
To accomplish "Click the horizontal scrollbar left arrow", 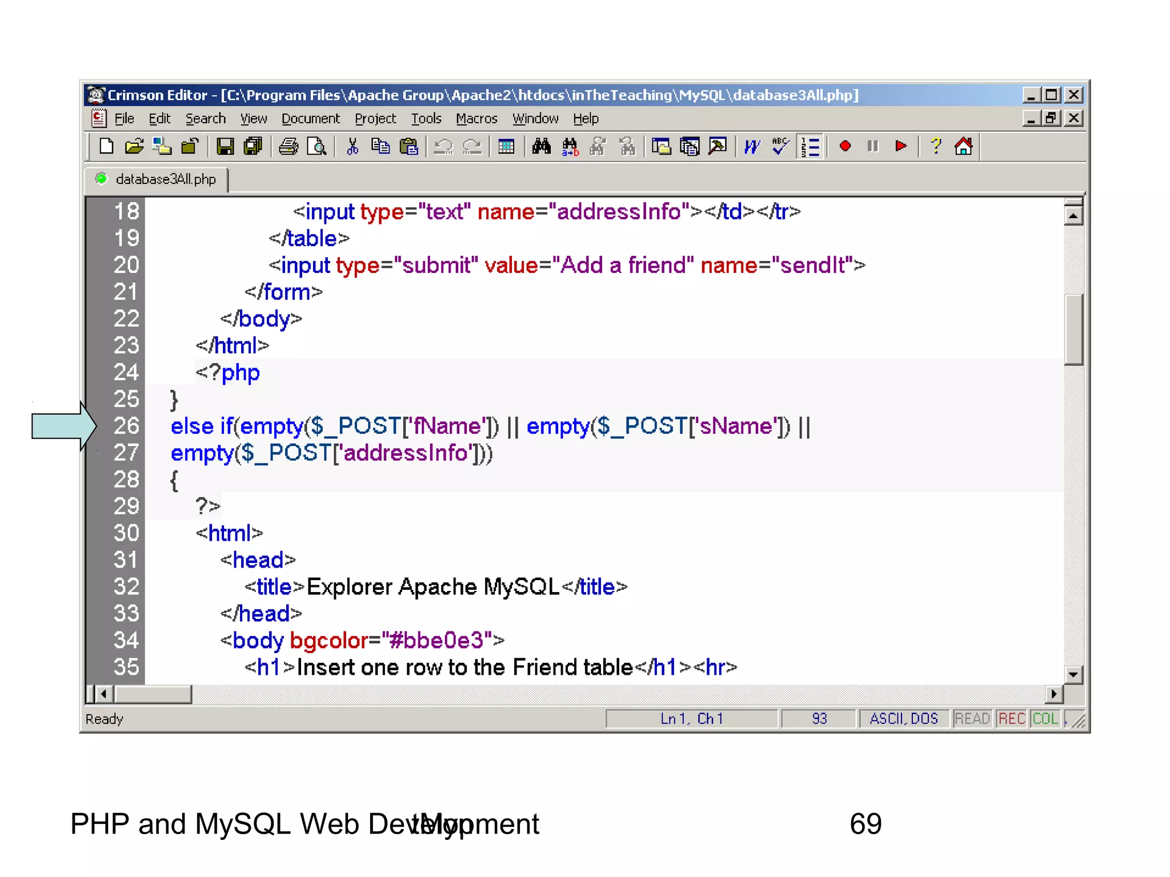I will click(x=103, y=694).
